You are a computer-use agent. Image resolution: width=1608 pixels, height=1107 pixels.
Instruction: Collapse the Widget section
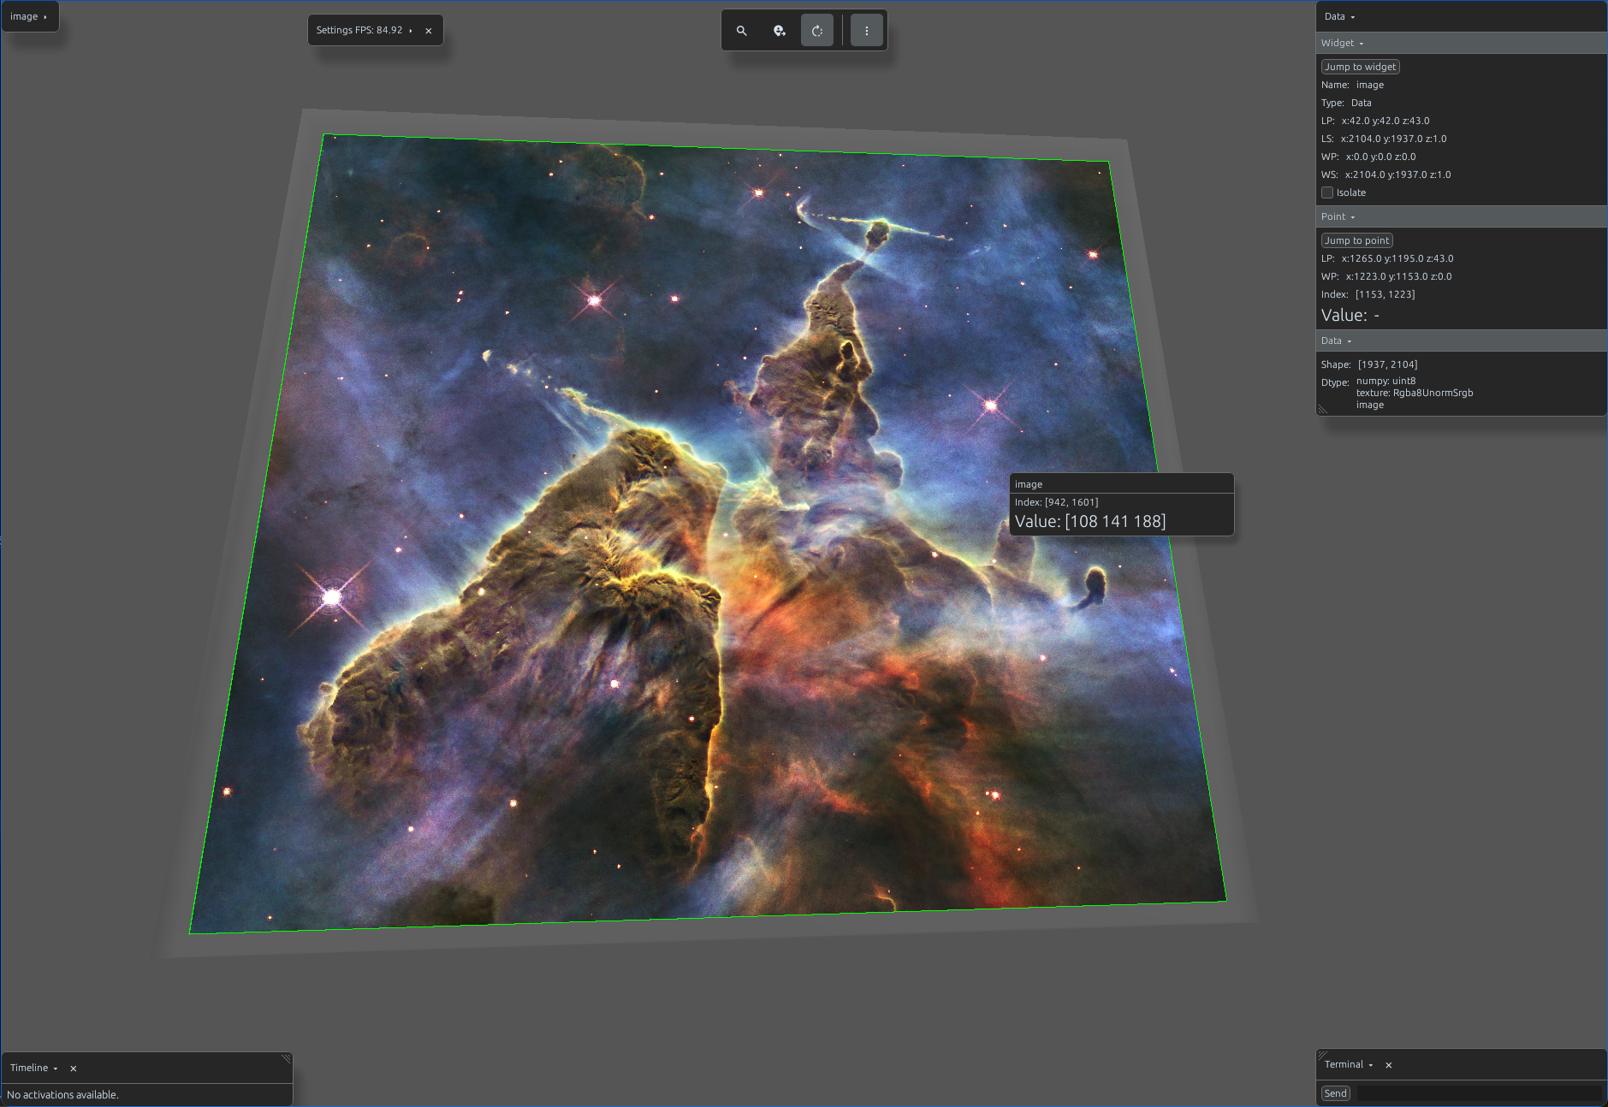click(1342, 43)
